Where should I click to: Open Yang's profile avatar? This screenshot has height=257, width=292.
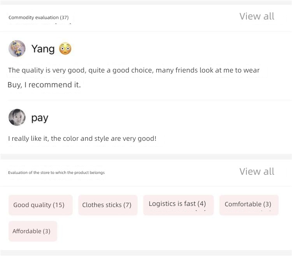pos(17,48)
